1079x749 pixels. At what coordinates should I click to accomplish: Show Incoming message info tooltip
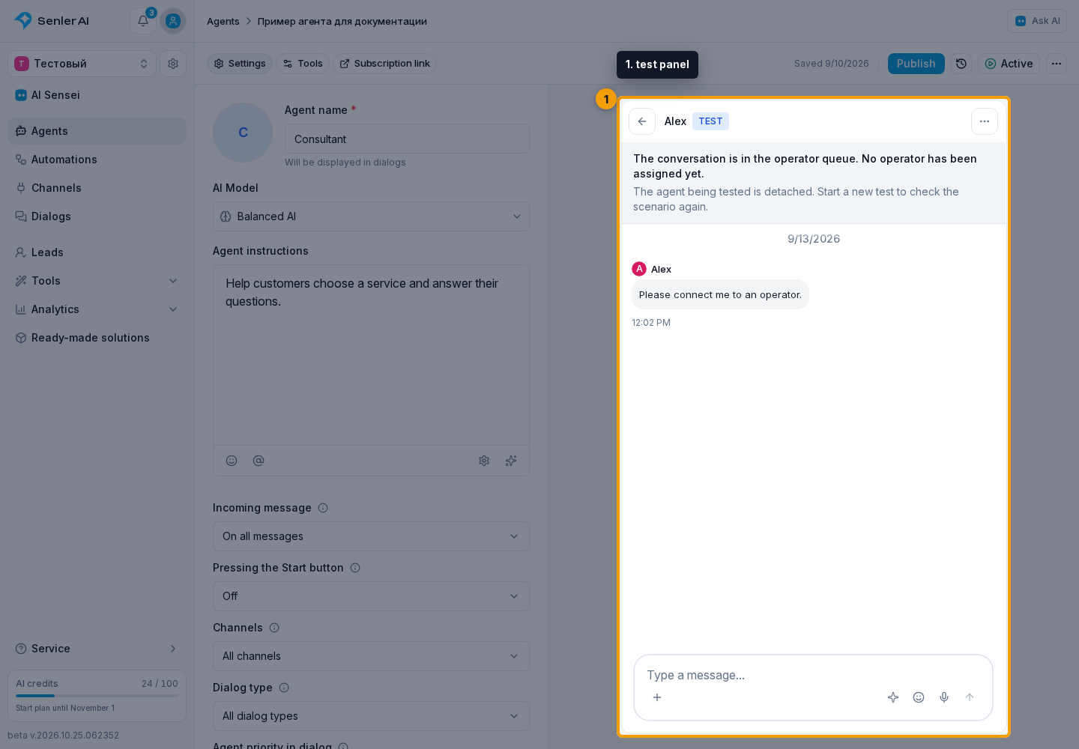[x=323, y=508]
